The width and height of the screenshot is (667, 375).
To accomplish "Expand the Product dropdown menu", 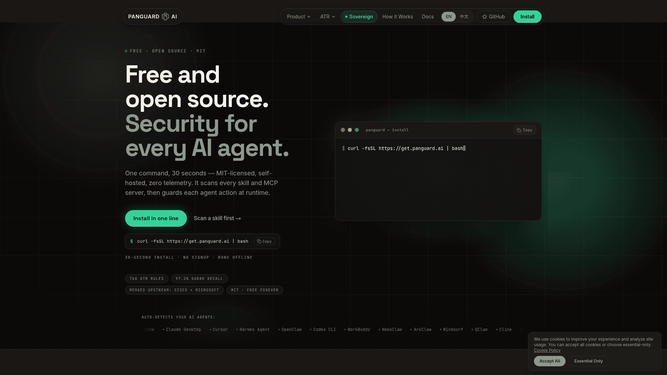I will pyautogui.click(x=298, y=17).
